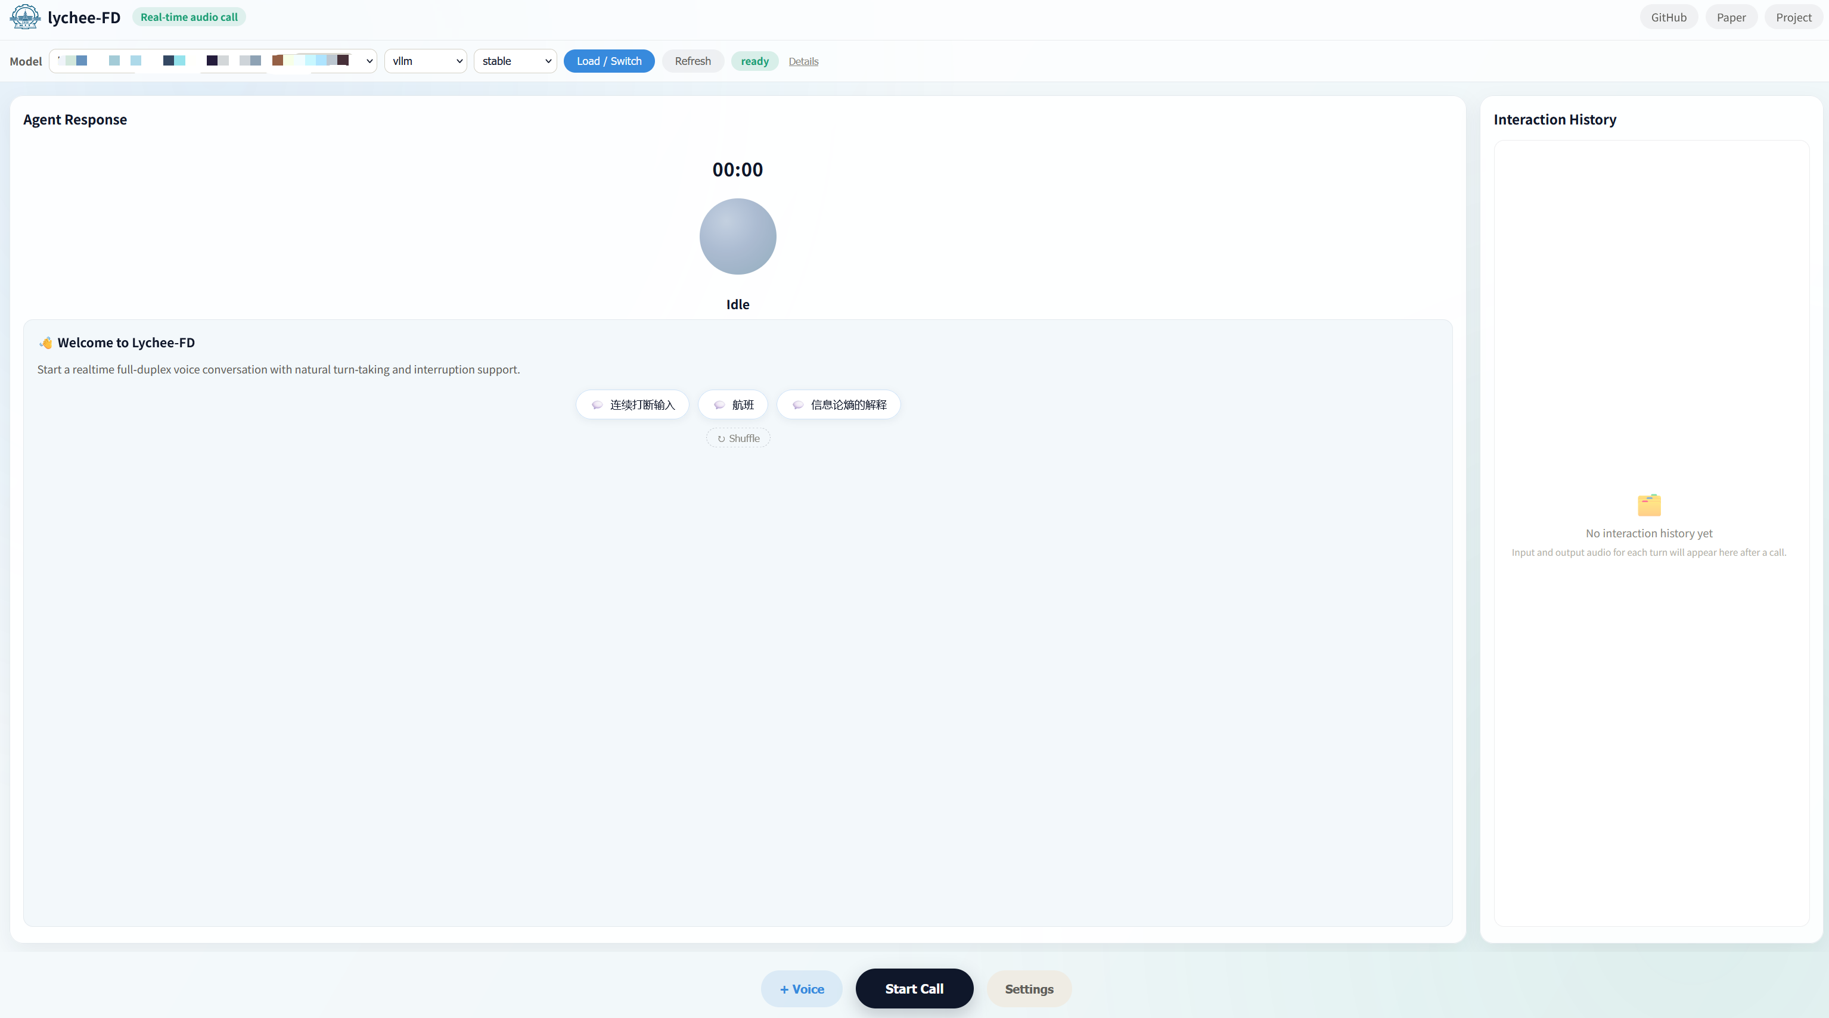Click the 00:00 call timer
Image resolution: width=1829 pixels, height=1018 pixels.
(738, 170)
